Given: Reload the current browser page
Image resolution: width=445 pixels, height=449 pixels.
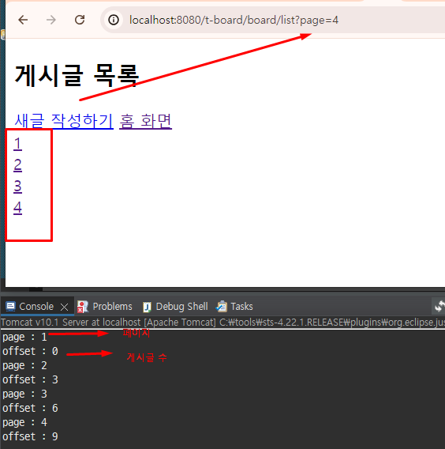Looking at the screenshot, I should pos(80,20).
